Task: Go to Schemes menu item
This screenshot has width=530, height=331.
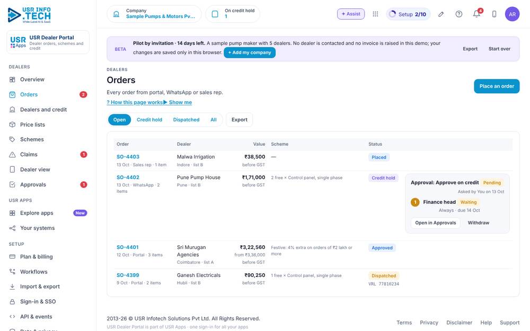Action: [x=48, y=139]
